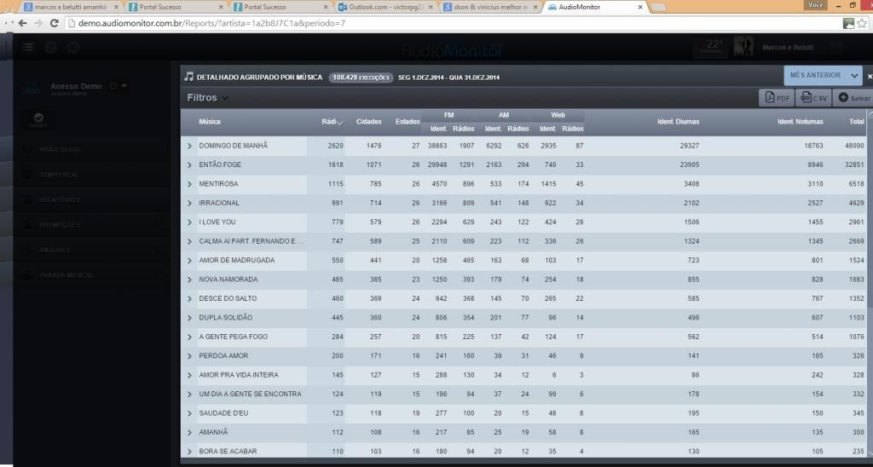This screenshot has width=873, height=467.
Task: Switch to the first Portal Sucesso tab
Action: coord(173,7)
